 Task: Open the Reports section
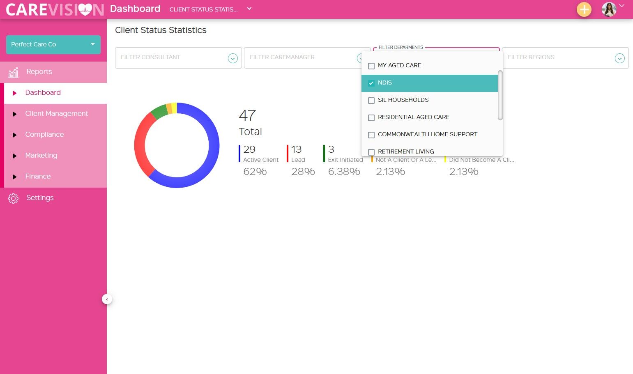point(53,72)
